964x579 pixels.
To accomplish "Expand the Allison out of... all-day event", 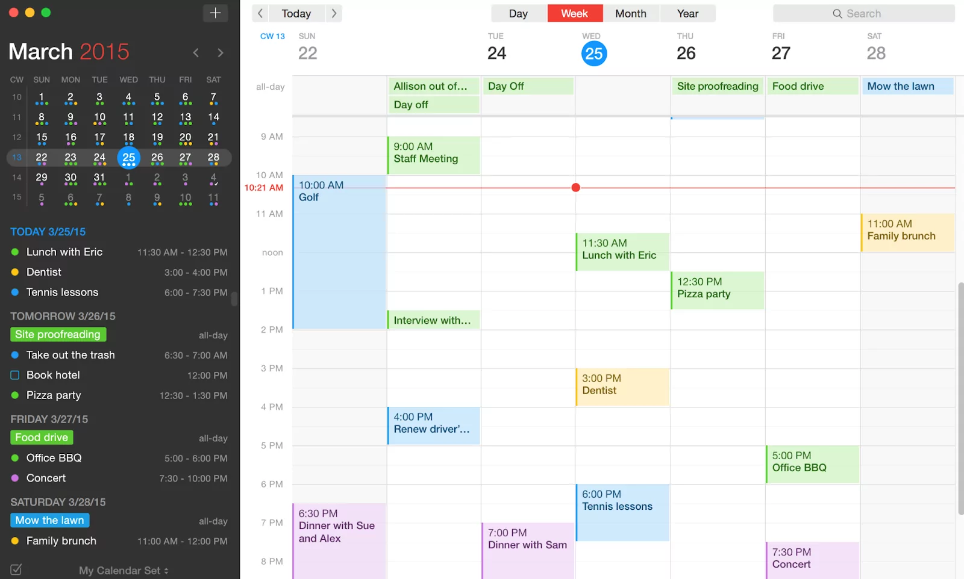I will (x=433, y=86).
